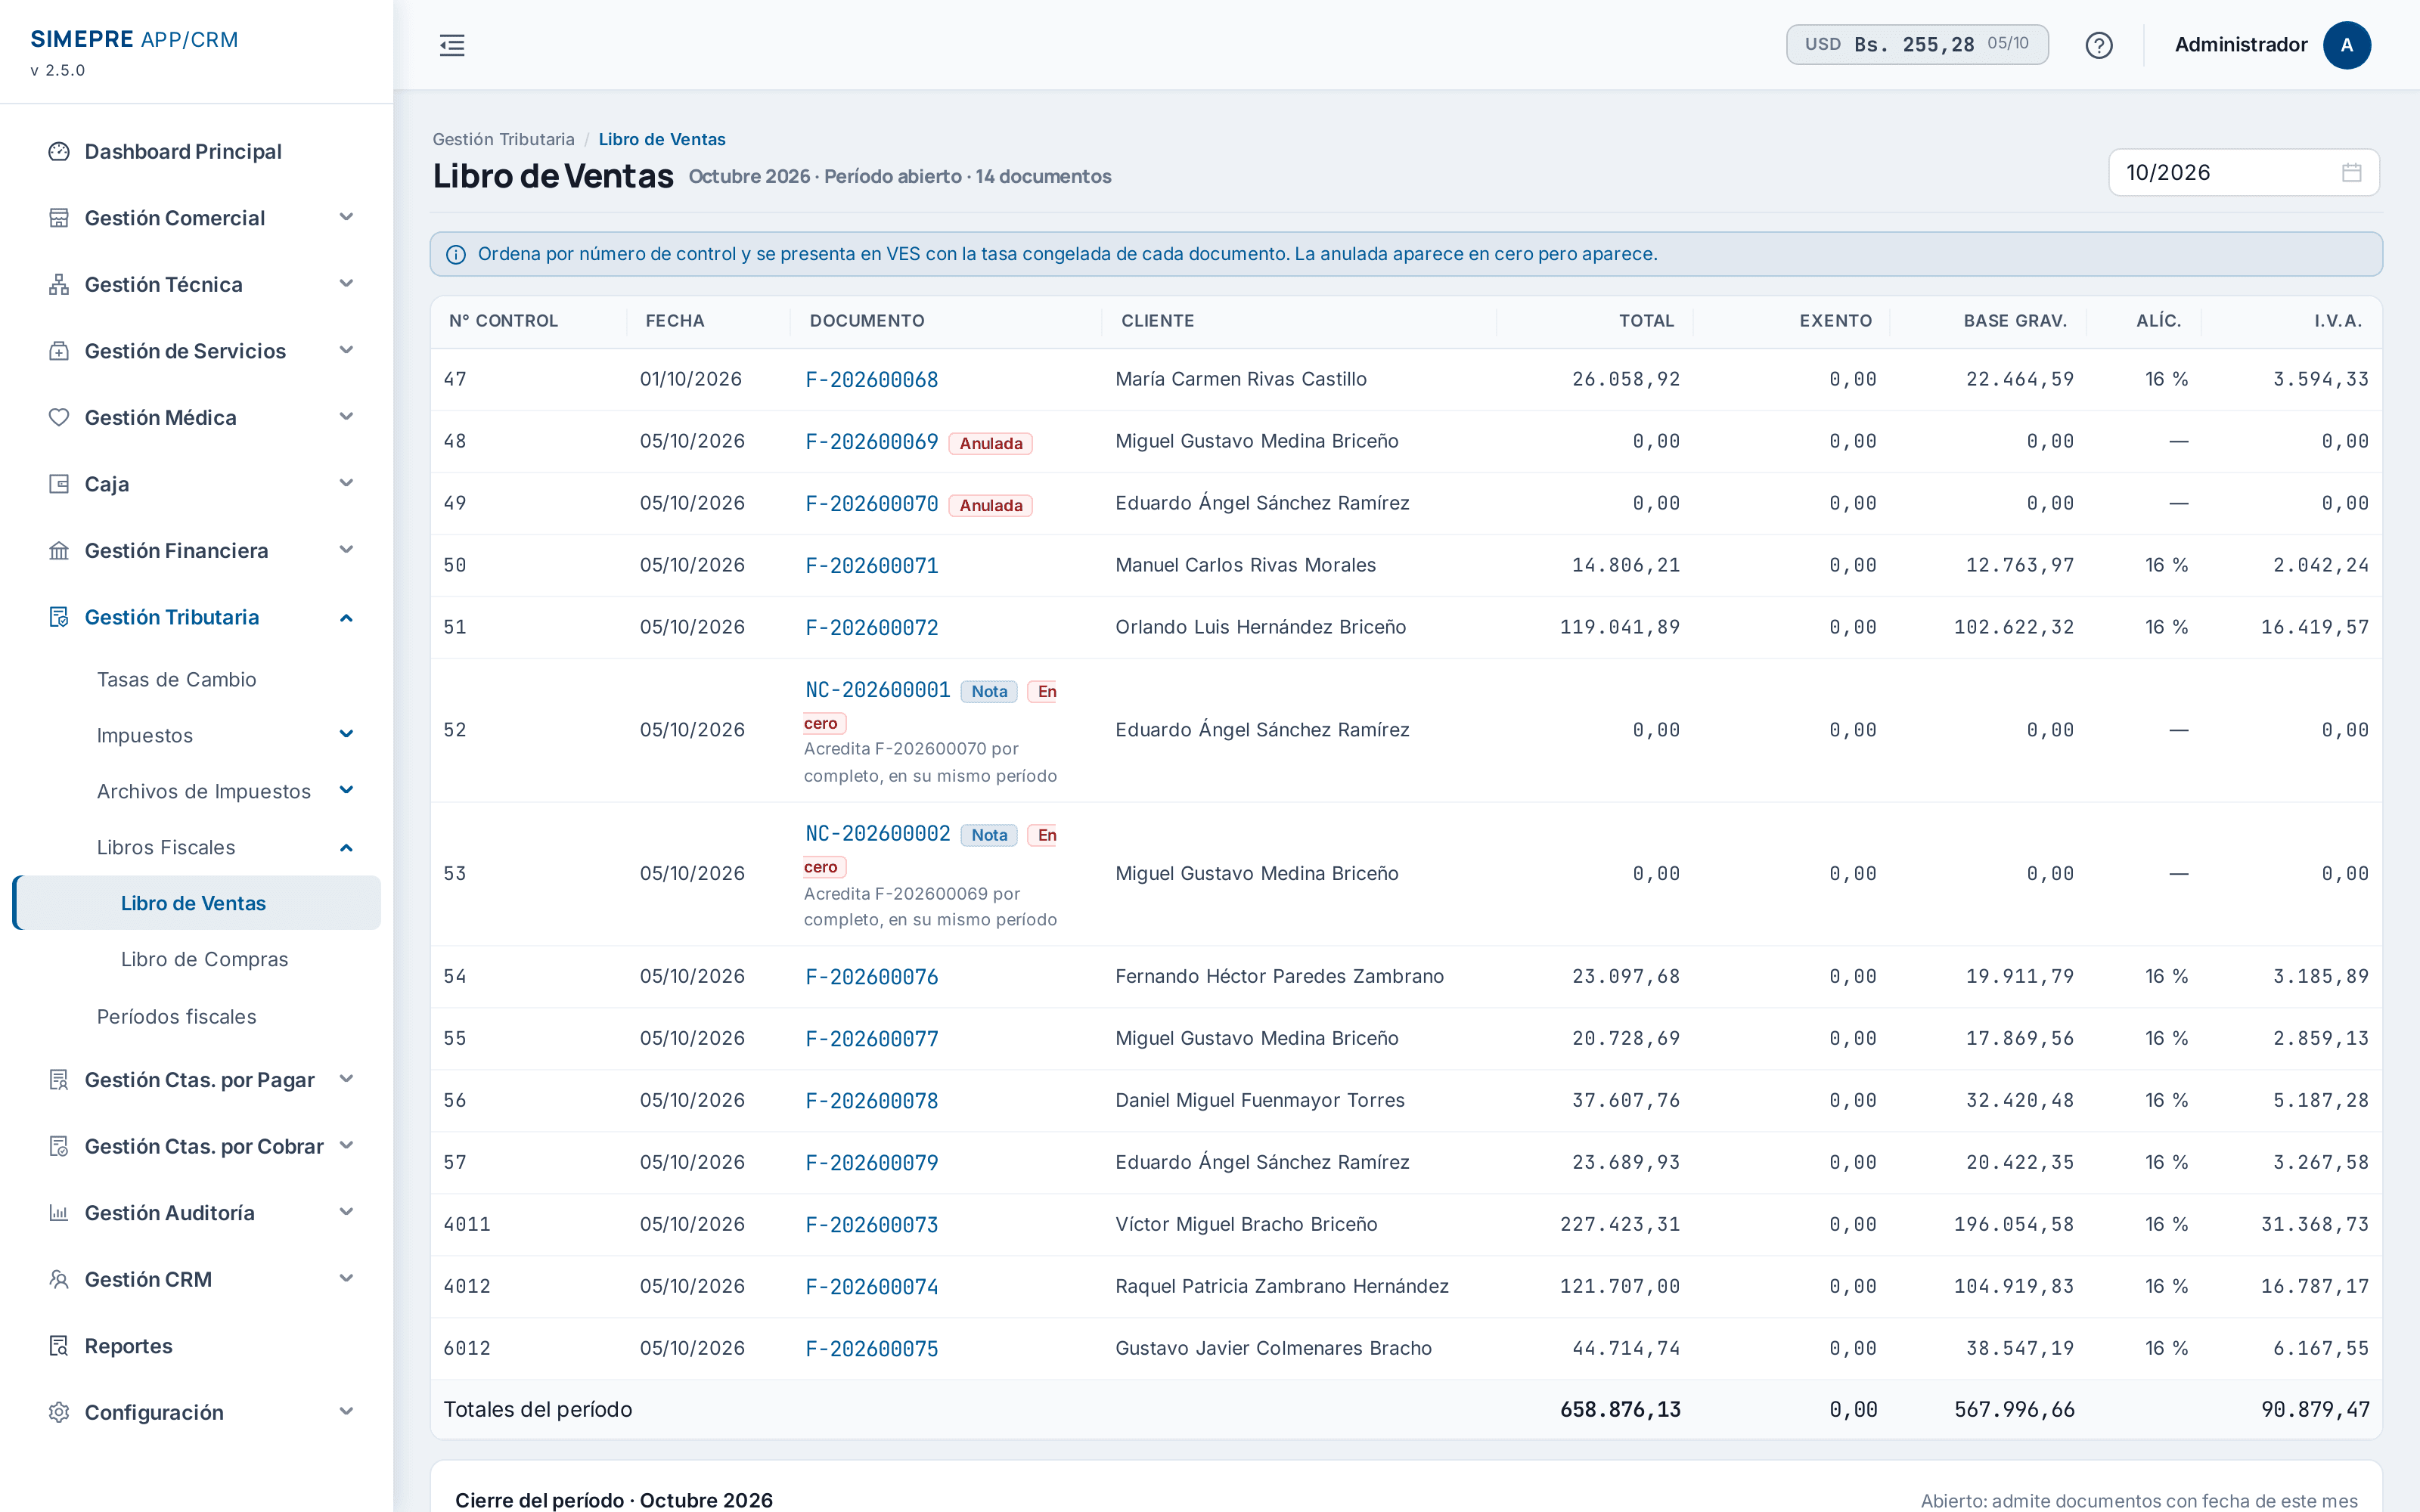
Task: Click the Administrador avatar circle
Action: (2346, 45)
